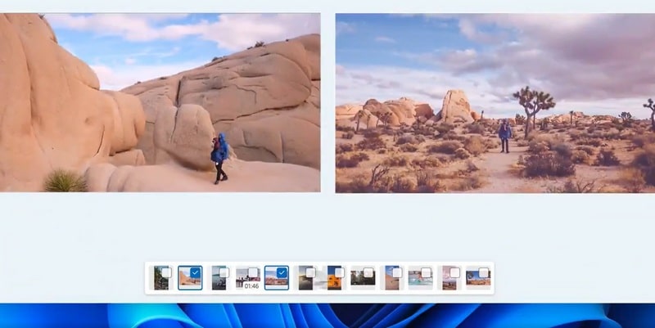The width and height of the screenshot is (655, 328).
Task: Click the large Joshua tree desert trail photo
Action: click(x=495, y=103)
